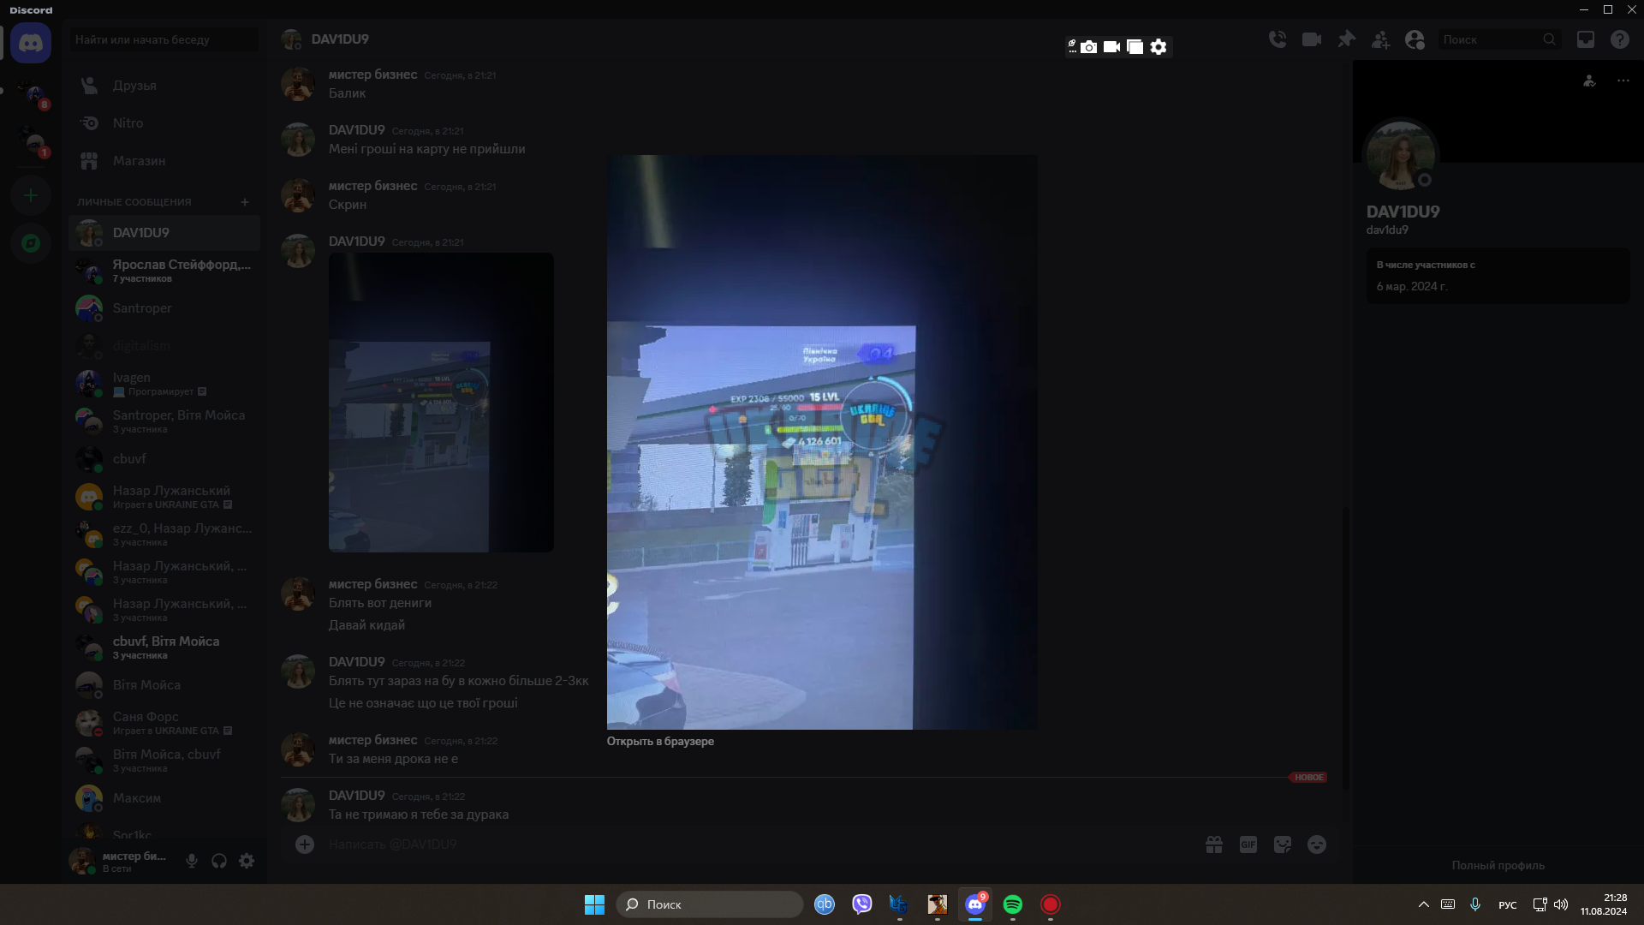Add friends to the direct message
1644x925 pixels.
pos(1380,39)
